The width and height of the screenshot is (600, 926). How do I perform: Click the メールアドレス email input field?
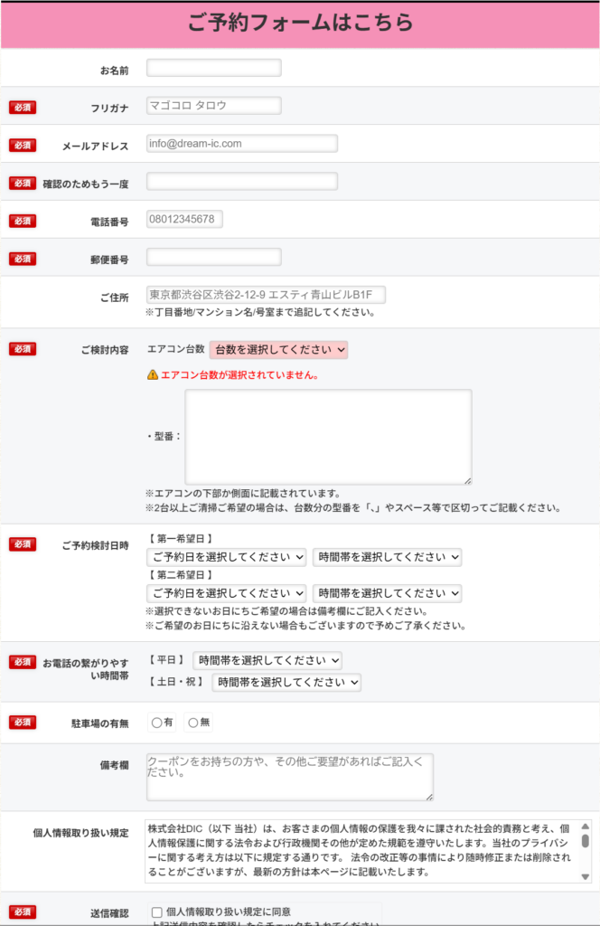[x=241, y=144]
